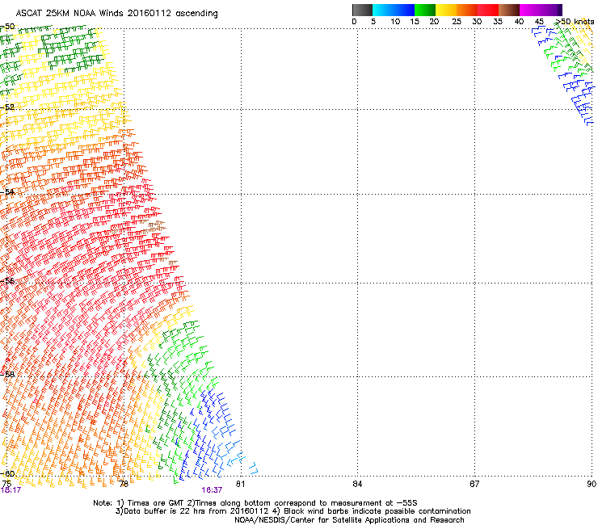Click the longitude label '81'
This screenshot has width=598, height=525.
click(240, 484)
